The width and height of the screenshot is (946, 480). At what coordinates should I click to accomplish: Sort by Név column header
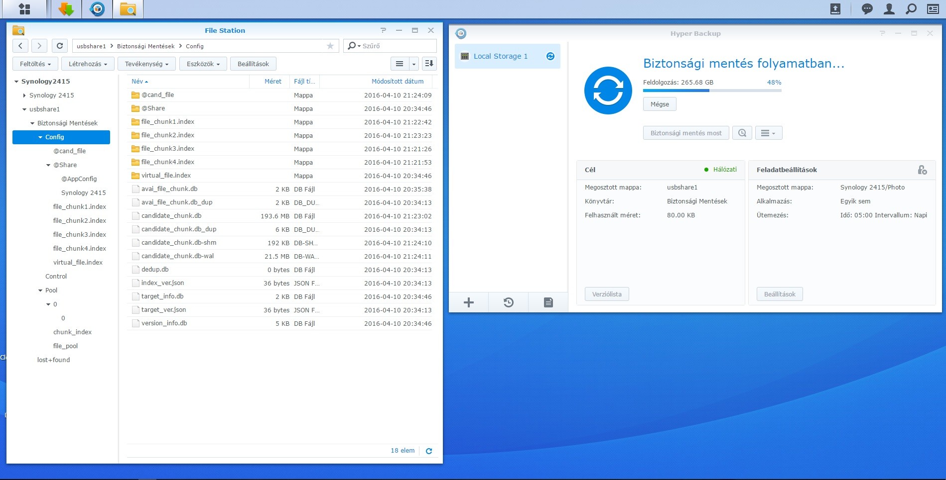[x=188, y=82]
